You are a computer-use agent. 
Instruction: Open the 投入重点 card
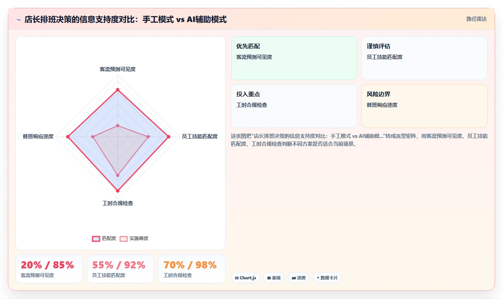(x=294, y=106)
